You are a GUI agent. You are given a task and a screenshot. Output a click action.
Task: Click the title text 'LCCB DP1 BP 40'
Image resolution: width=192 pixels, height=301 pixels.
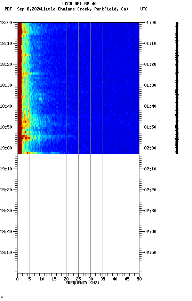pyautogui.click(x=79, y=3)
